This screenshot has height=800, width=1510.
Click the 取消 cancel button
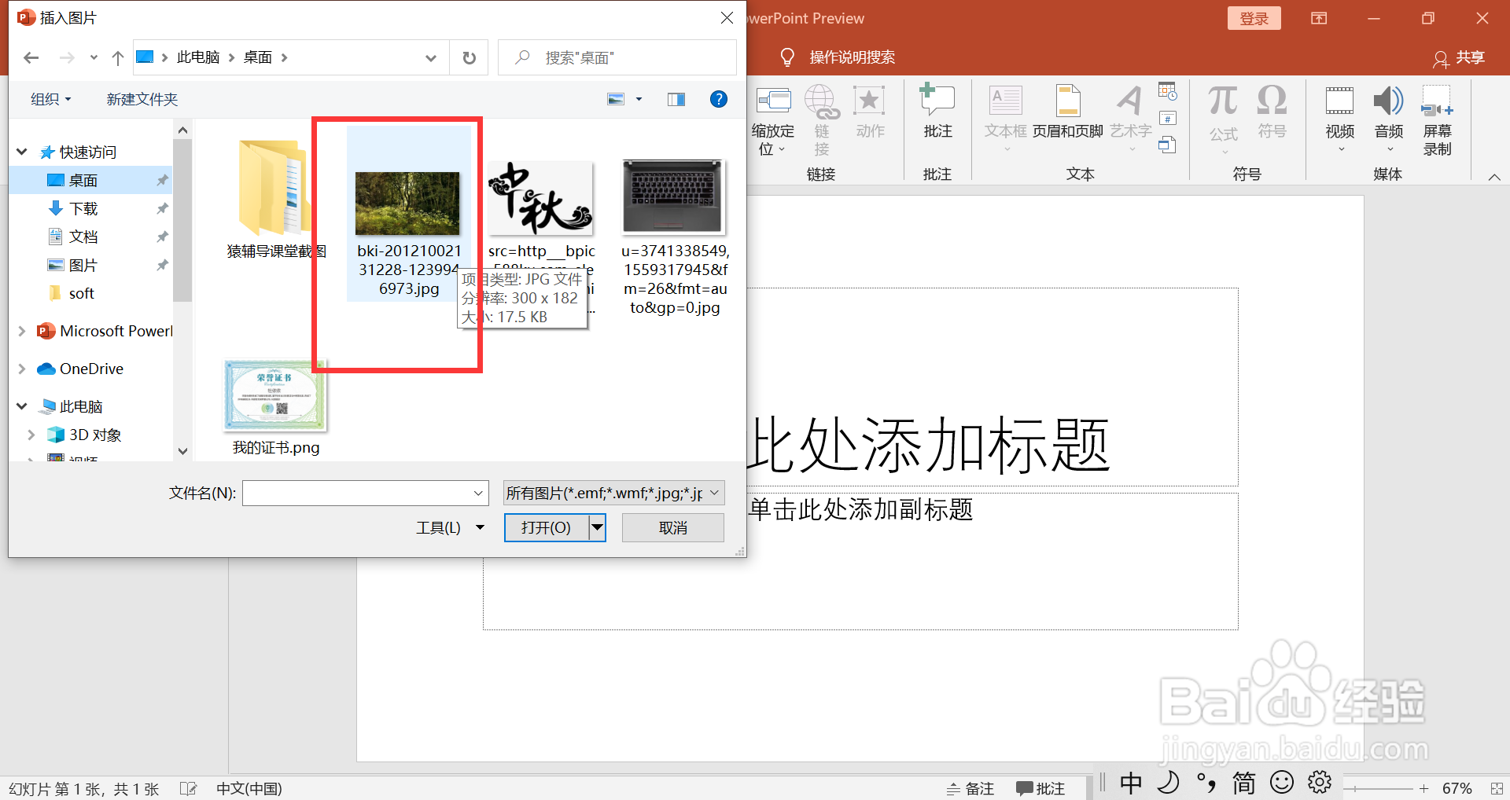[x=673, y=527]
